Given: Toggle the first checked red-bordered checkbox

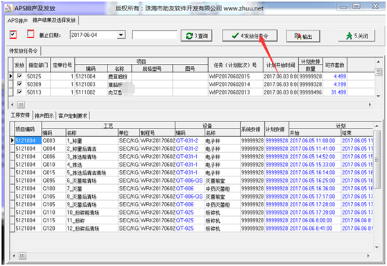Looking at the screenshot, I should coord(13,34).
